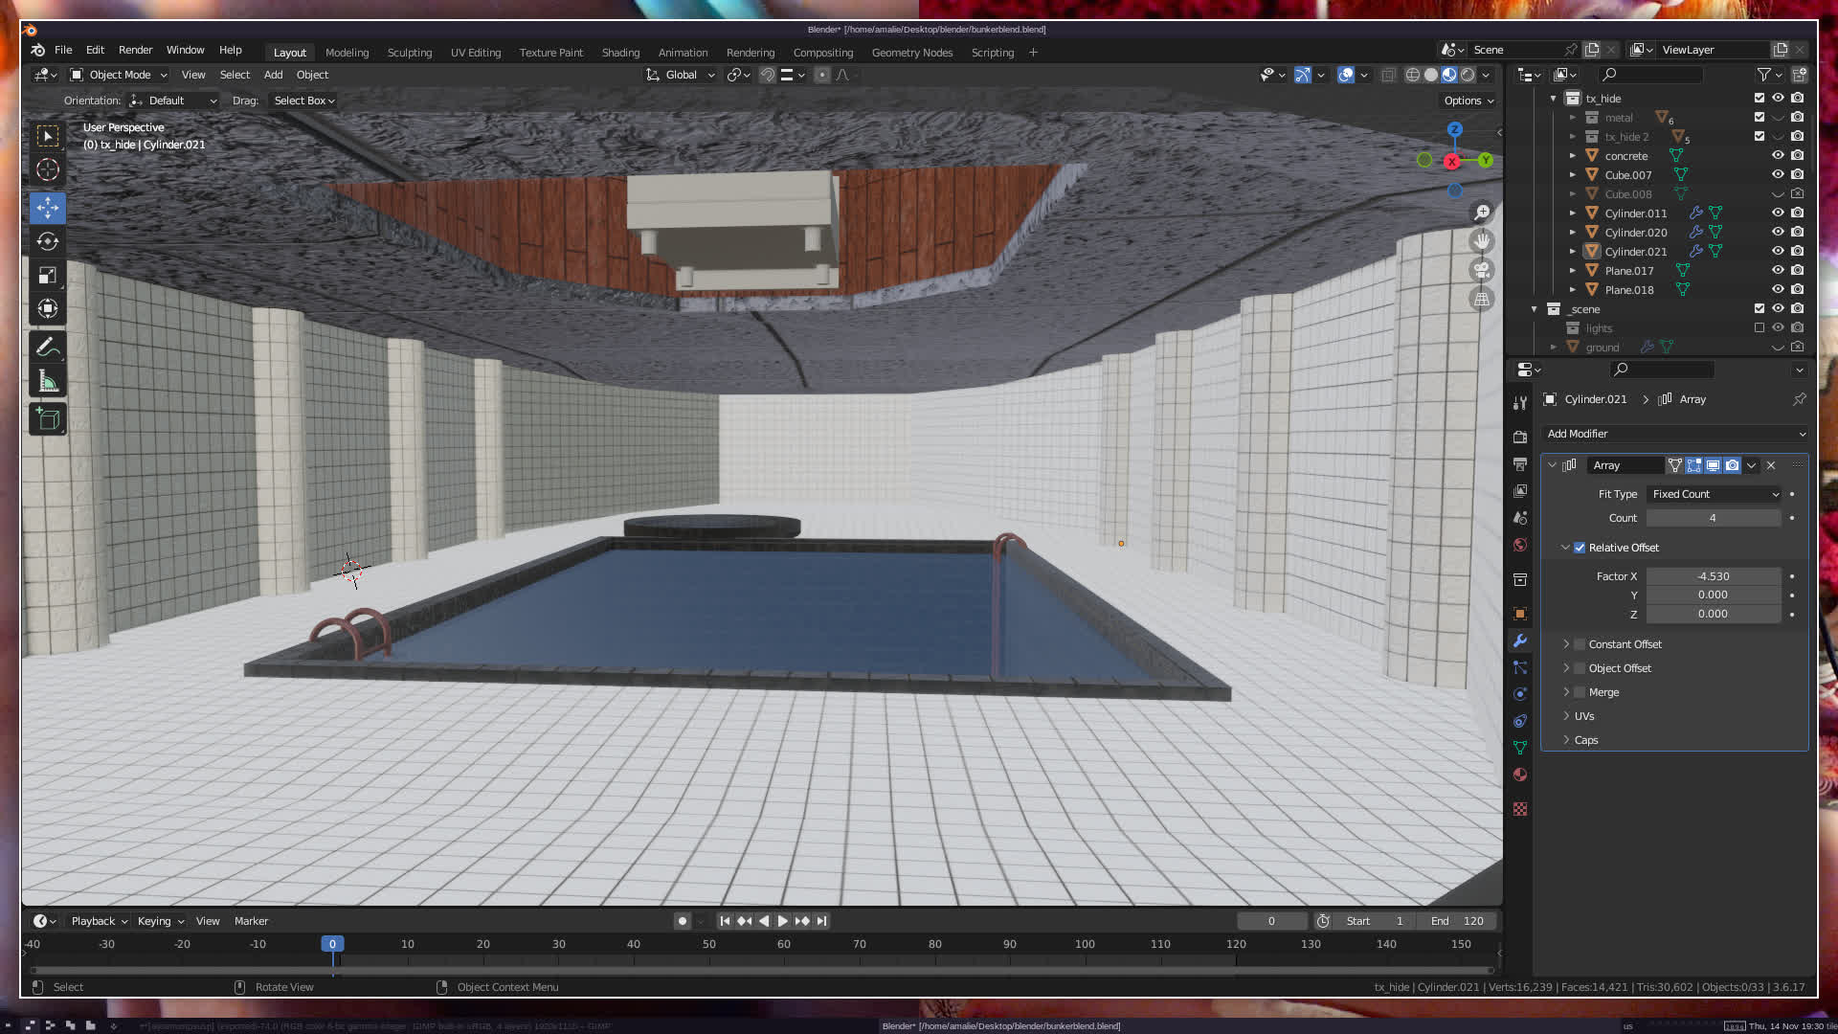Screen dimensions: 1838x1034
Task: Play the animation in timeline
Action: coord(782,921)
